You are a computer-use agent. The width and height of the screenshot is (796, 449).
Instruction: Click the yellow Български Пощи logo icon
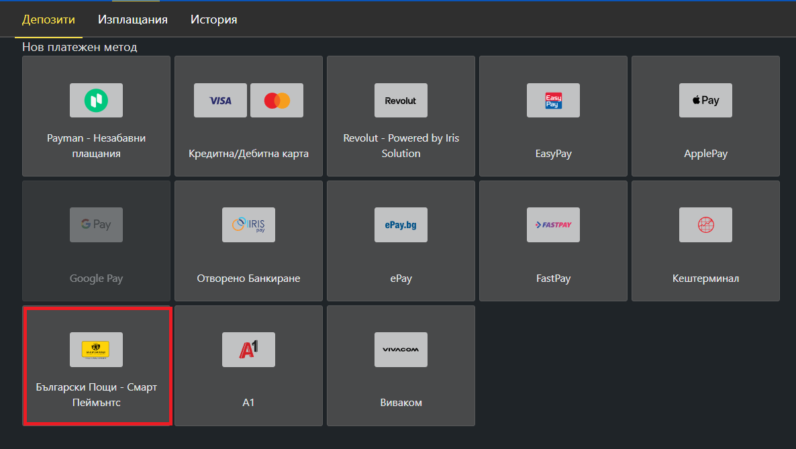[96, 350]
